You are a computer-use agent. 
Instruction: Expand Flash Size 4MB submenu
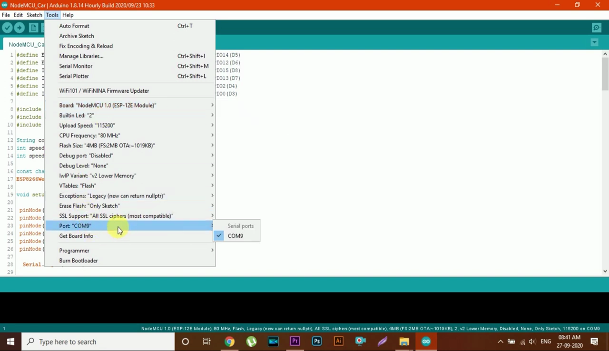130,146
